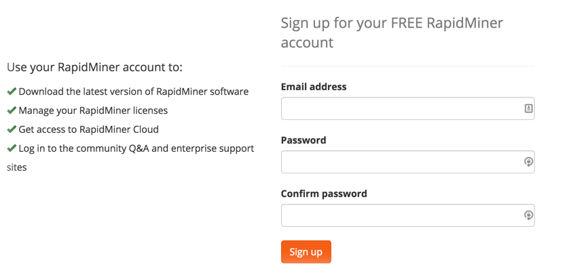Click the "Password" field label

coord(303,140)
